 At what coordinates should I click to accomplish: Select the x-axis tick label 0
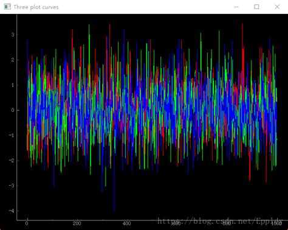coord(27,223)
